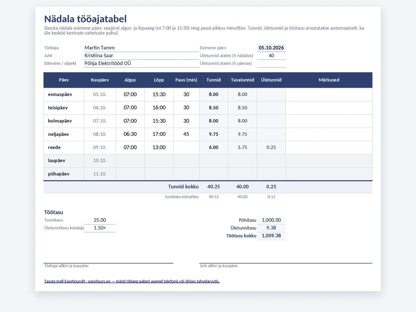This screenshot has width=416, height=312.
Task: Click the kolmapäev row label
Action: [x=60, y=121]
